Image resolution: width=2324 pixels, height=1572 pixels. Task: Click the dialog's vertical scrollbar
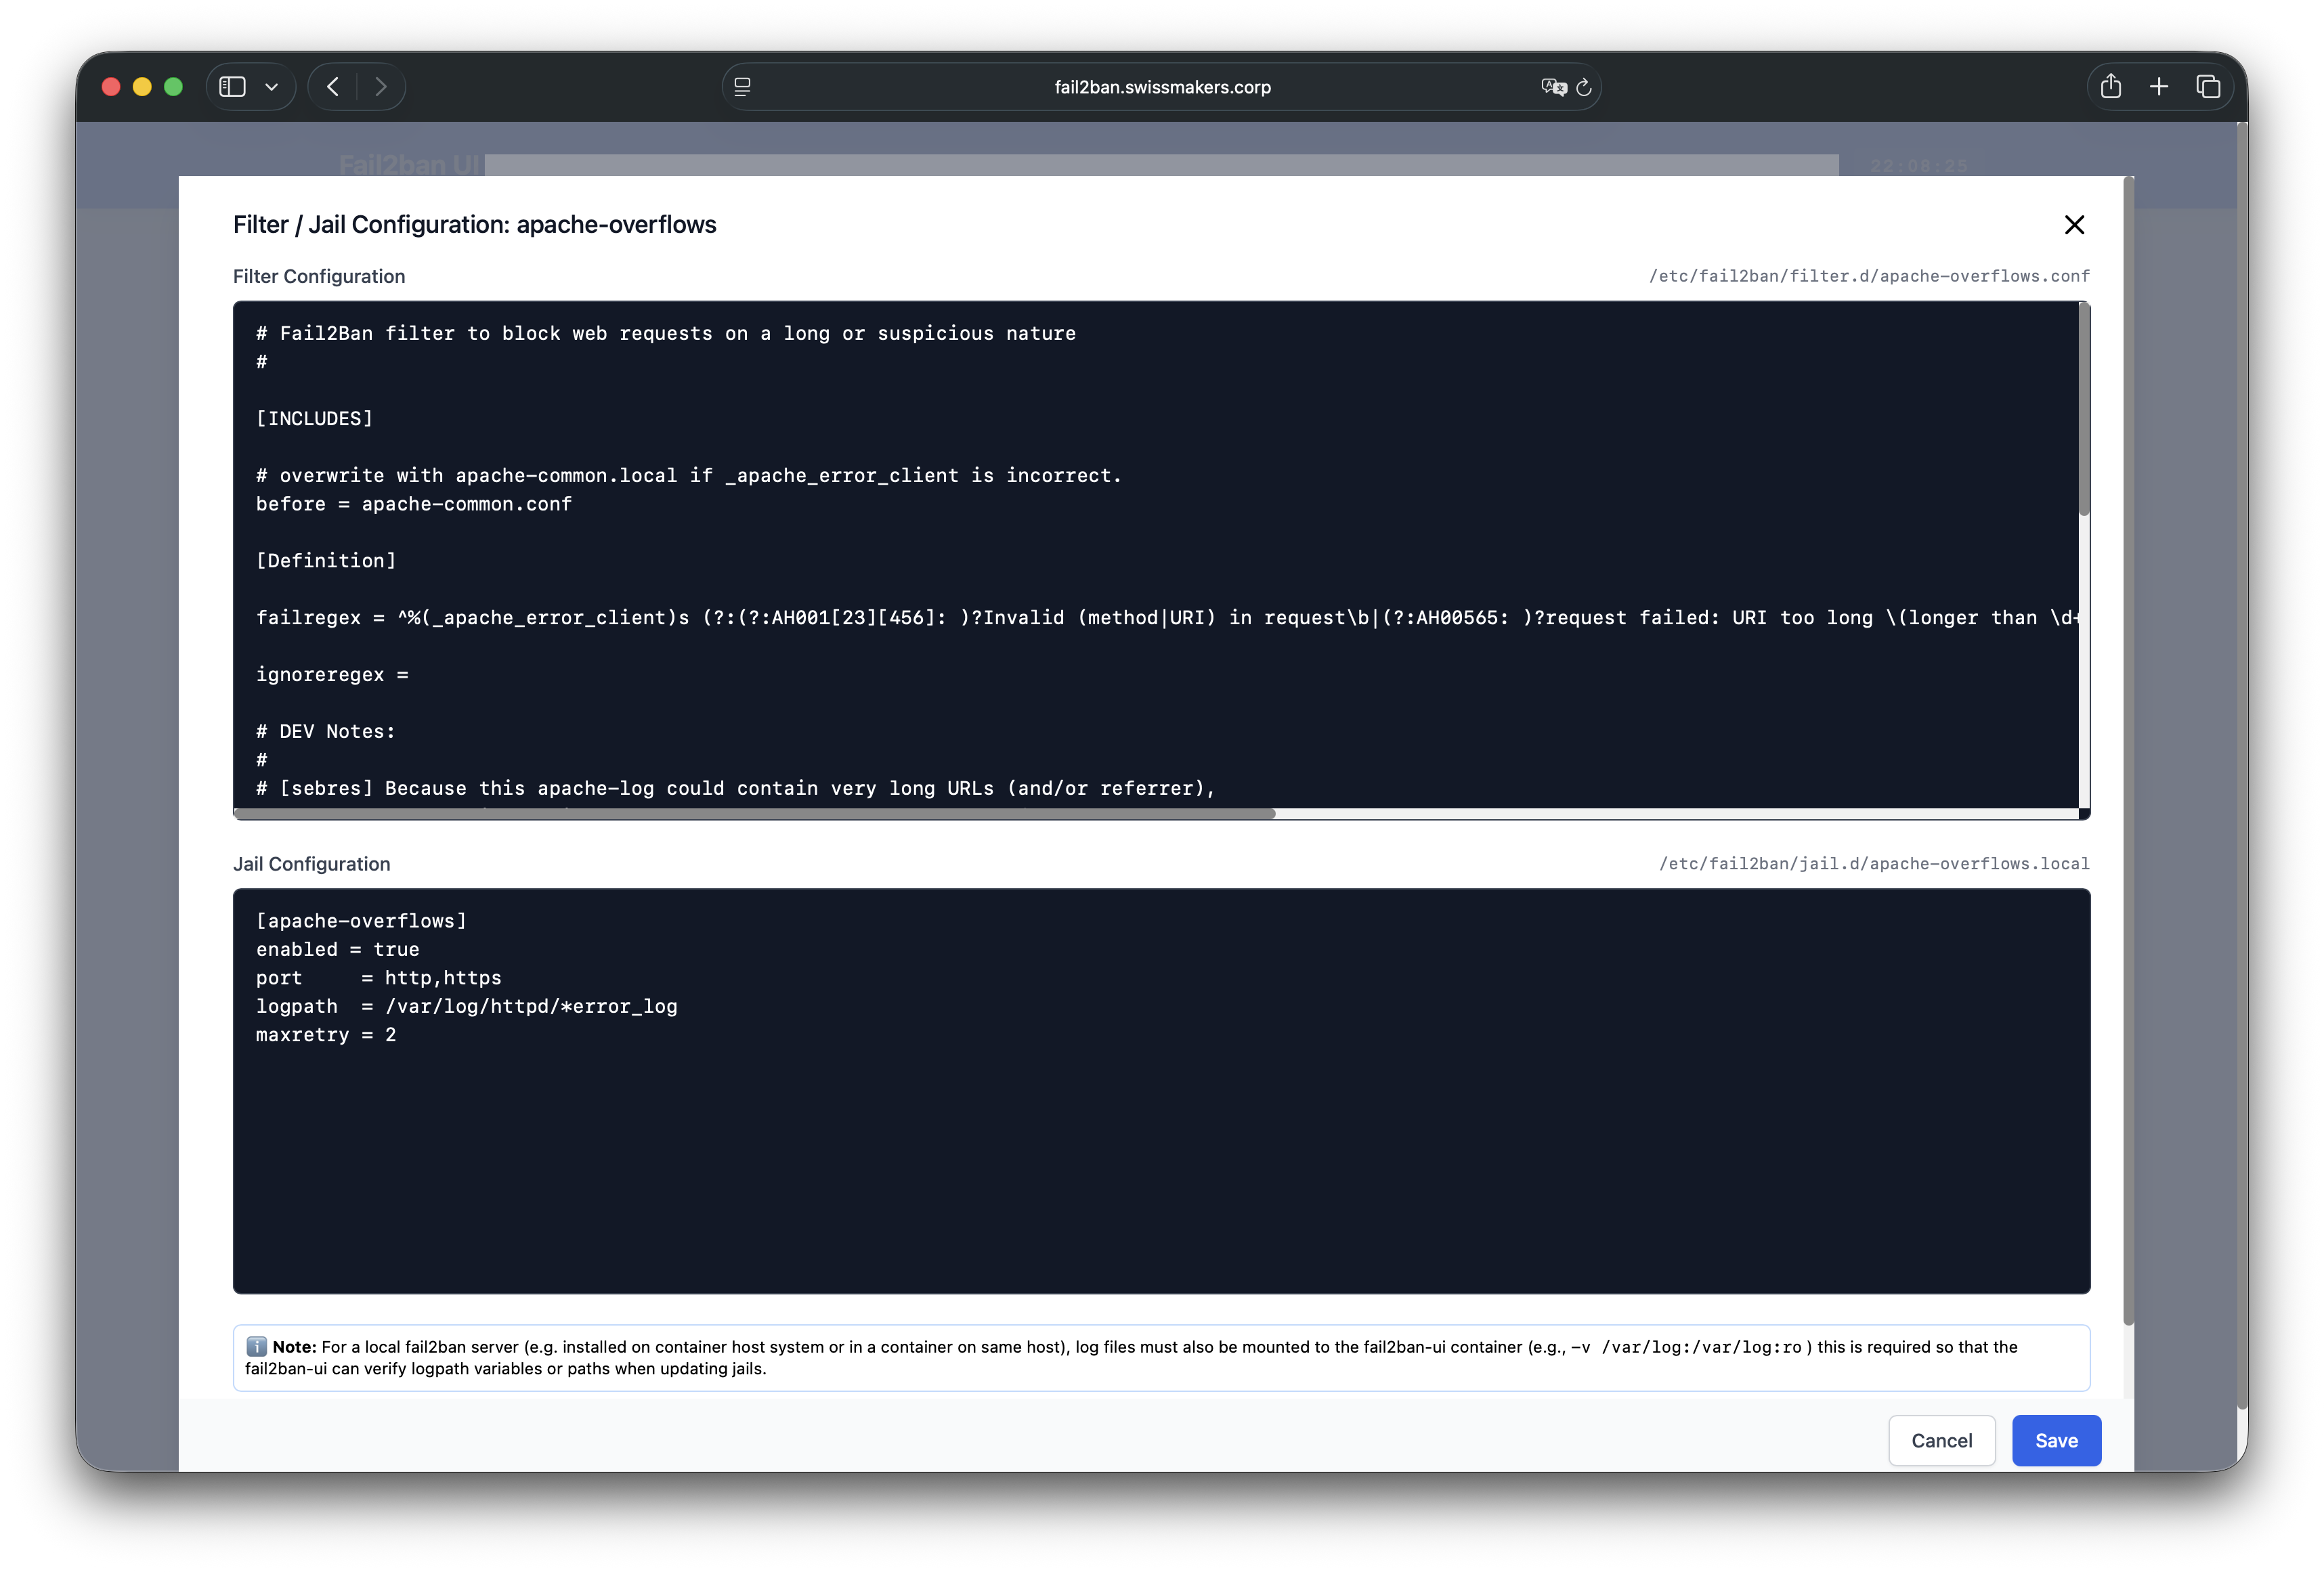(2128, 750)
